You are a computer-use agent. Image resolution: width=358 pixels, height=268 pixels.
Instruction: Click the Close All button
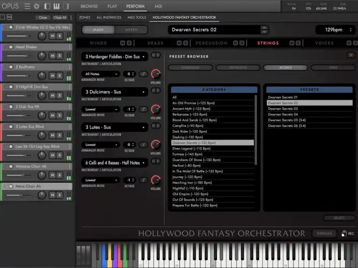60,18
